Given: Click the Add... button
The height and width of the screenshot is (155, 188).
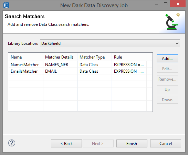Looking at the screenshot, I should pyautogui.click(x=167, y=59).
